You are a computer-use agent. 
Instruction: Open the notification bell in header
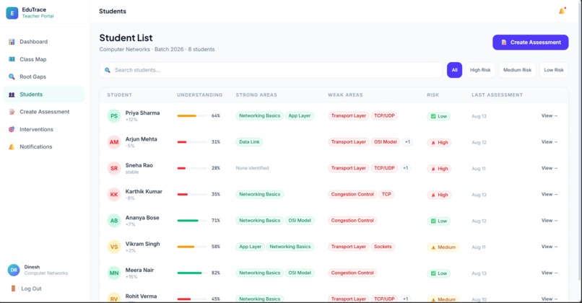[563, 11]
